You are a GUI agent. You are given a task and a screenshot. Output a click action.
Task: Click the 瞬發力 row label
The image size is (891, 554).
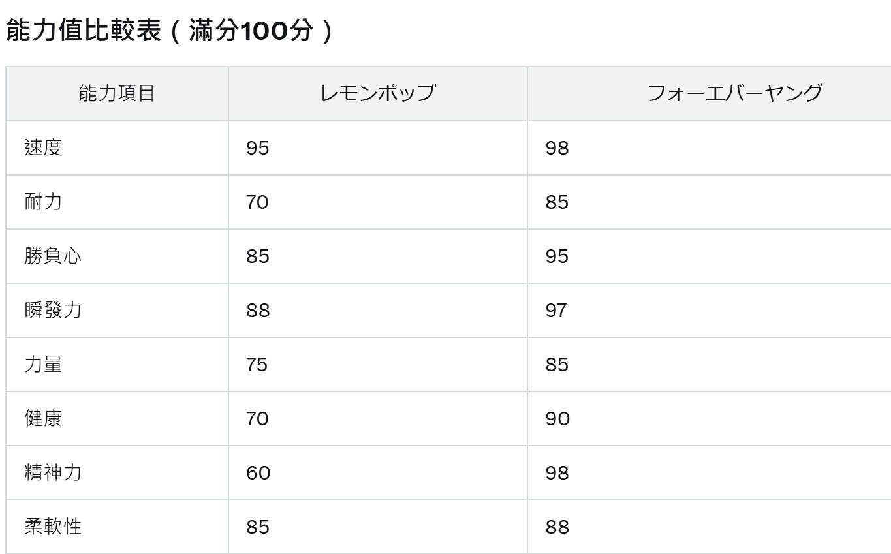(53, 310)
